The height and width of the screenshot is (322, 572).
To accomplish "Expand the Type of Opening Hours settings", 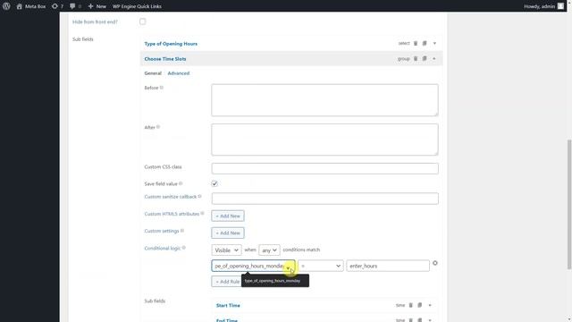I will coord(434,43).
